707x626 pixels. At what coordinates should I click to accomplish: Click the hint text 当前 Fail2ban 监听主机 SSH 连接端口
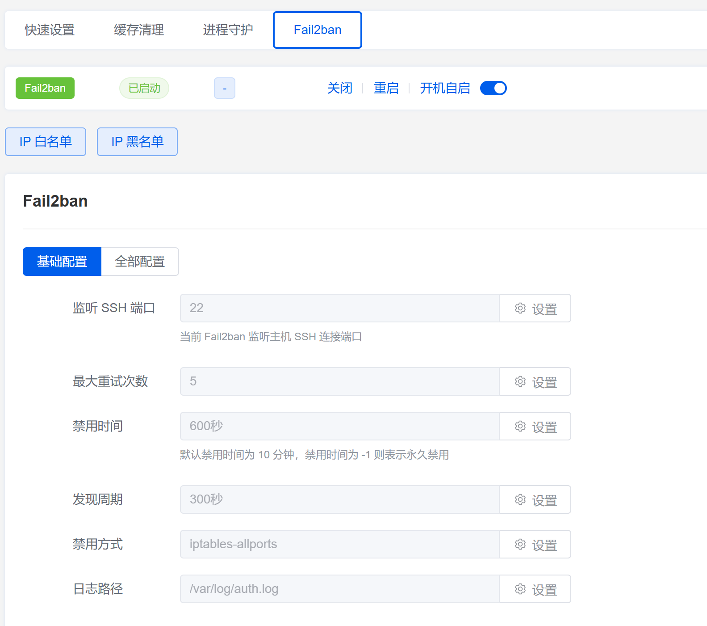point(271,337)
